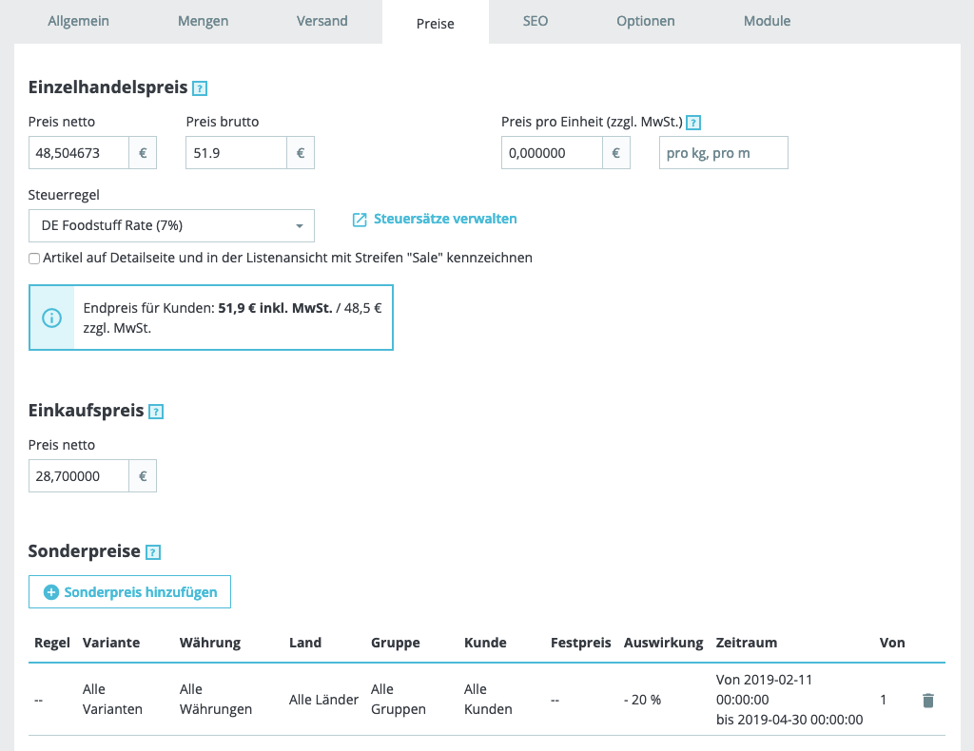Open Steuersätze verwalten link
The width and height of the screenshot is (974, 751).
tap(445, 219)
